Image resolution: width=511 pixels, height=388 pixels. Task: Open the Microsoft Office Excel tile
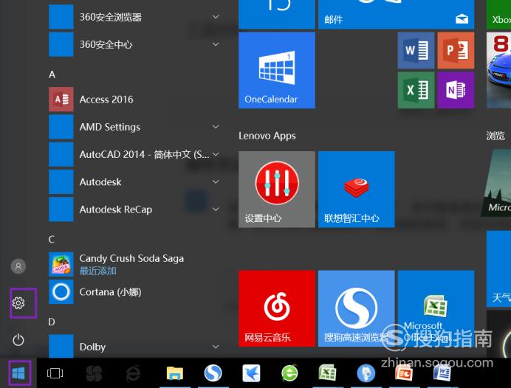[436, 308]
